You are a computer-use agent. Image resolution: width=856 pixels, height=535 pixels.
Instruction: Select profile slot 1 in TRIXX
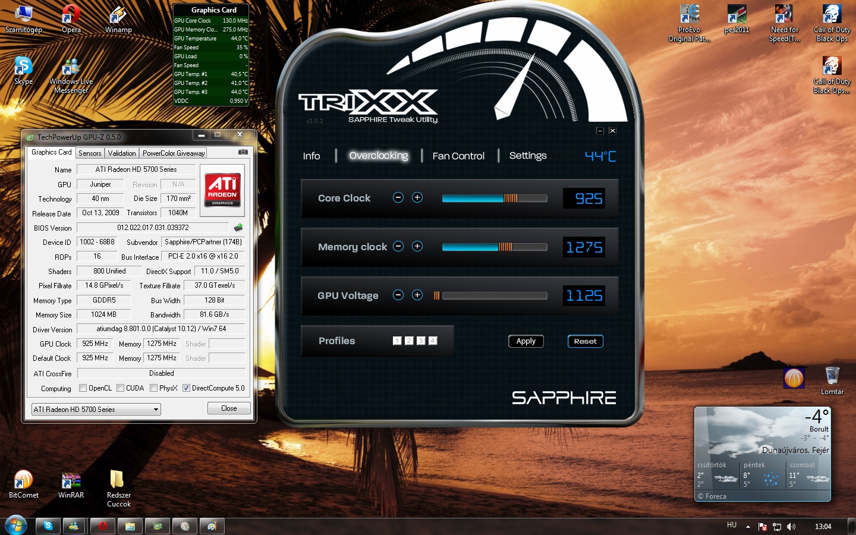point(397,341)
